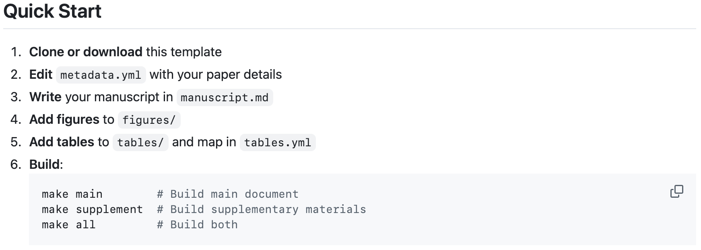
Task: Click the '# Build supplementary materials' comment
Action: [261, 209]
